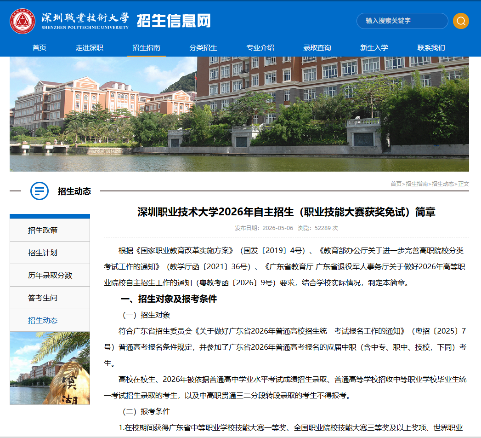Open the 新生入学 nav menu item
The height and width of the screenshot is (438, 481).
[374, 47]
